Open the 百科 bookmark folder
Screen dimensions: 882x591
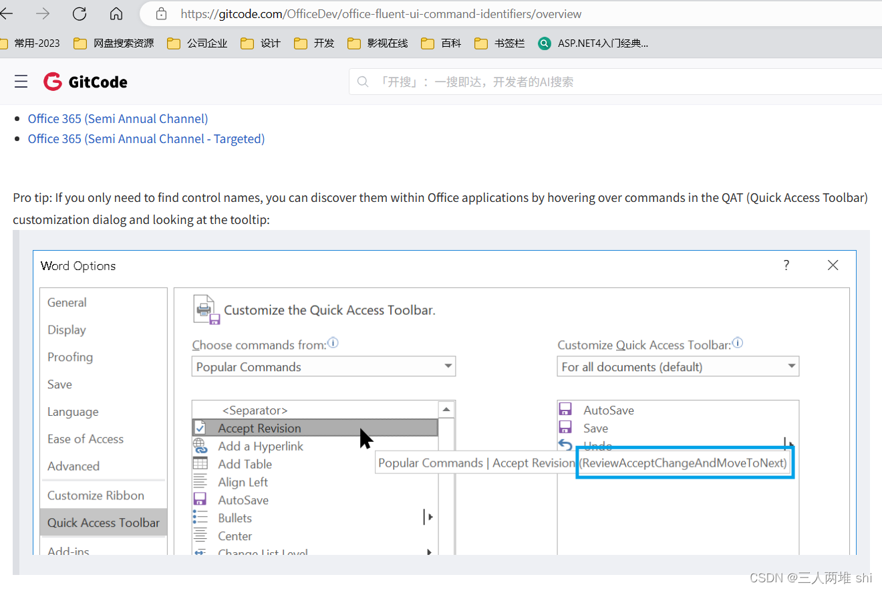pos(441,43)
